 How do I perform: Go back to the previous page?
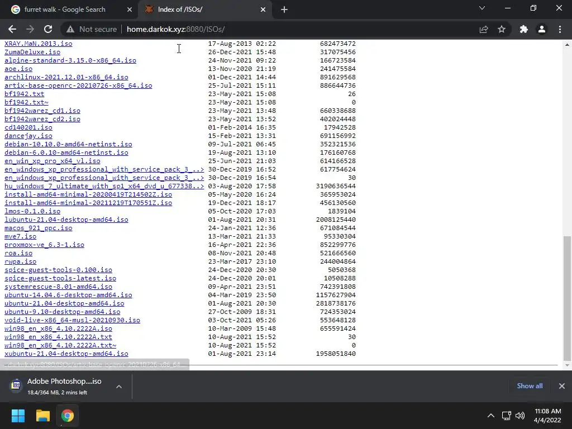pos(12,29)
